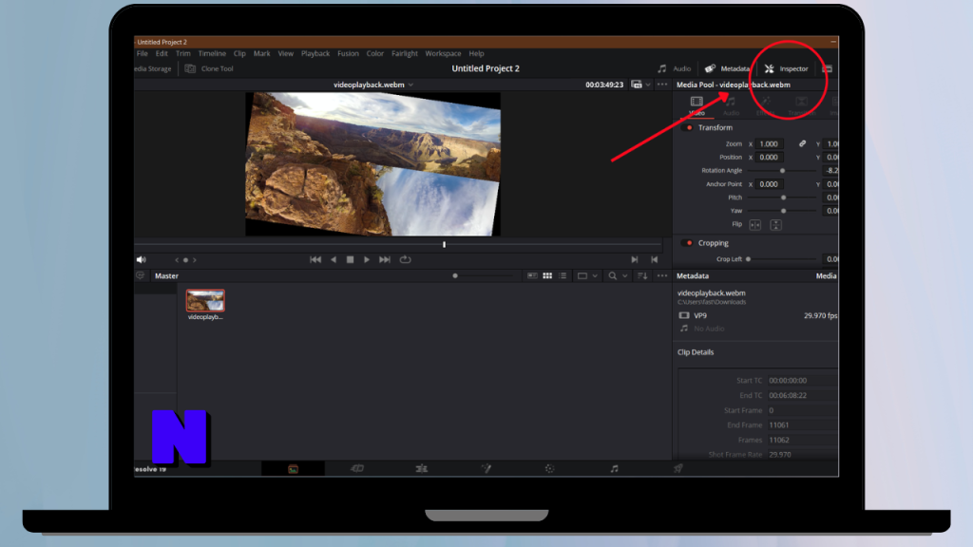Toggle the Cropping section on/off
This screenshot has width=973, height=547.
coord(689,243)
